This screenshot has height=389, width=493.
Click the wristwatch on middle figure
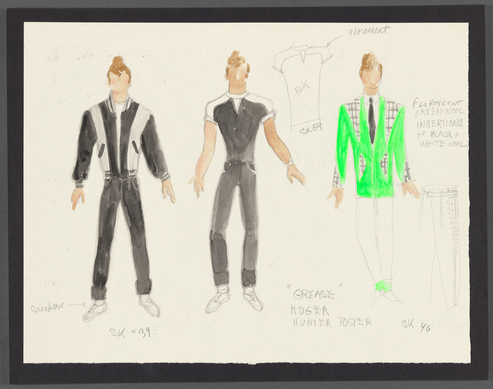[289, 163]
